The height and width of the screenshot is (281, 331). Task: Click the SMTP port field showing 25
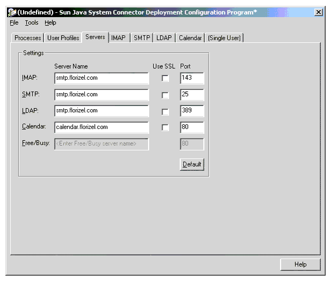coord(192,95)
